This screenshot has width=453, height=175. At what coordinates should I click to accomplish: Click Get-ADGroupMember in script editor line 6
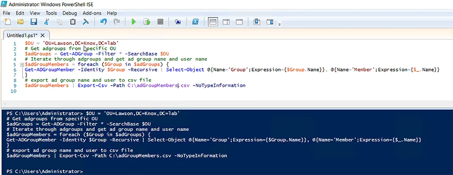tap(49, 70)
